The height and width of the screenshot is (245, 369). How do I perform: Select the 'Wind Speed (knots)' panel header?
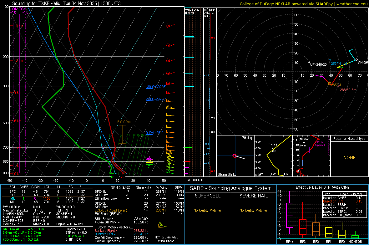click(192, 11)
